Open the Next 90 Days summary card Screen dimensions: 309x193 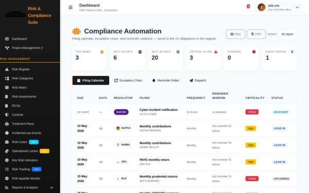[x=165, y=59]
